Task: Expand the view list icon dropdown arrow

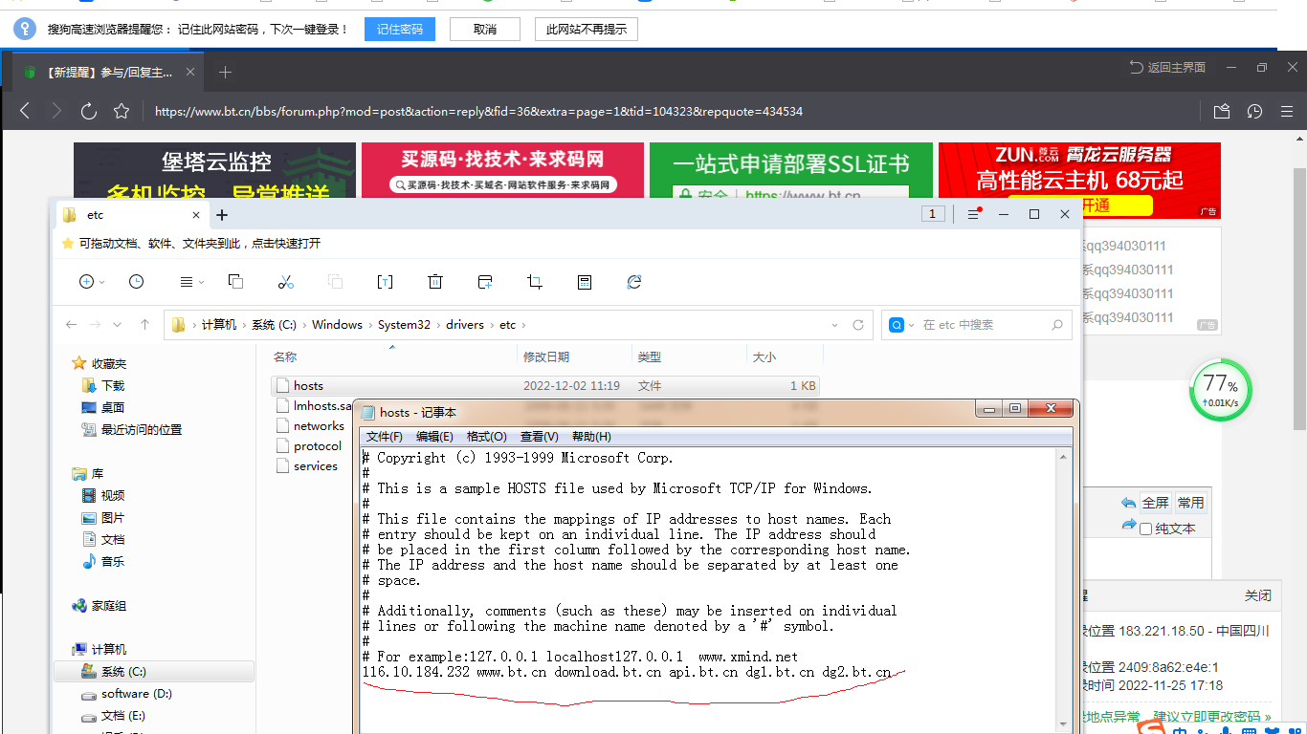Action: click(x=201, y=282)
